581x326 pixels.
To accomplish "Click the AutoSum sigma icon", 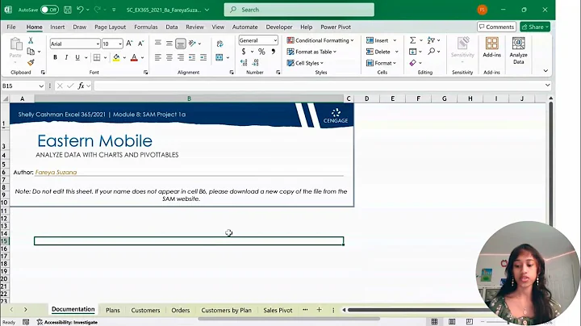I will tap(413, 40).
